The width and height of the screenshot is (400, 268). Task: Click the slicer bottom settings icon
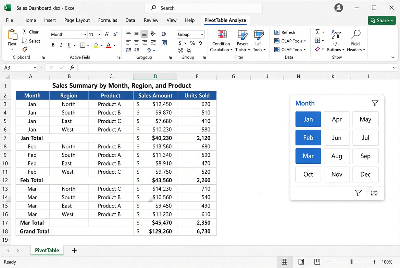pos(374,193)
